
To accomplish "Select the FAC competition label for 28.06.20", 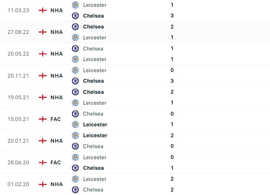I will 56,162.
